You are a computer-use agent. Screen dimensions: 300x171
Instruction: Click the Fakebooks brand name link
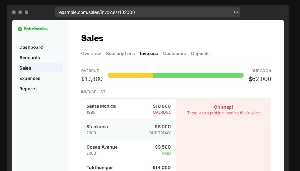(x=36, y=29)
